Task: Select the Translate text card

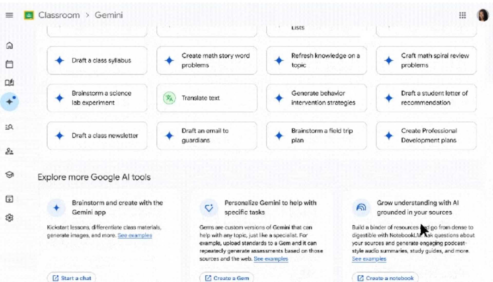Action: [207, 98]
